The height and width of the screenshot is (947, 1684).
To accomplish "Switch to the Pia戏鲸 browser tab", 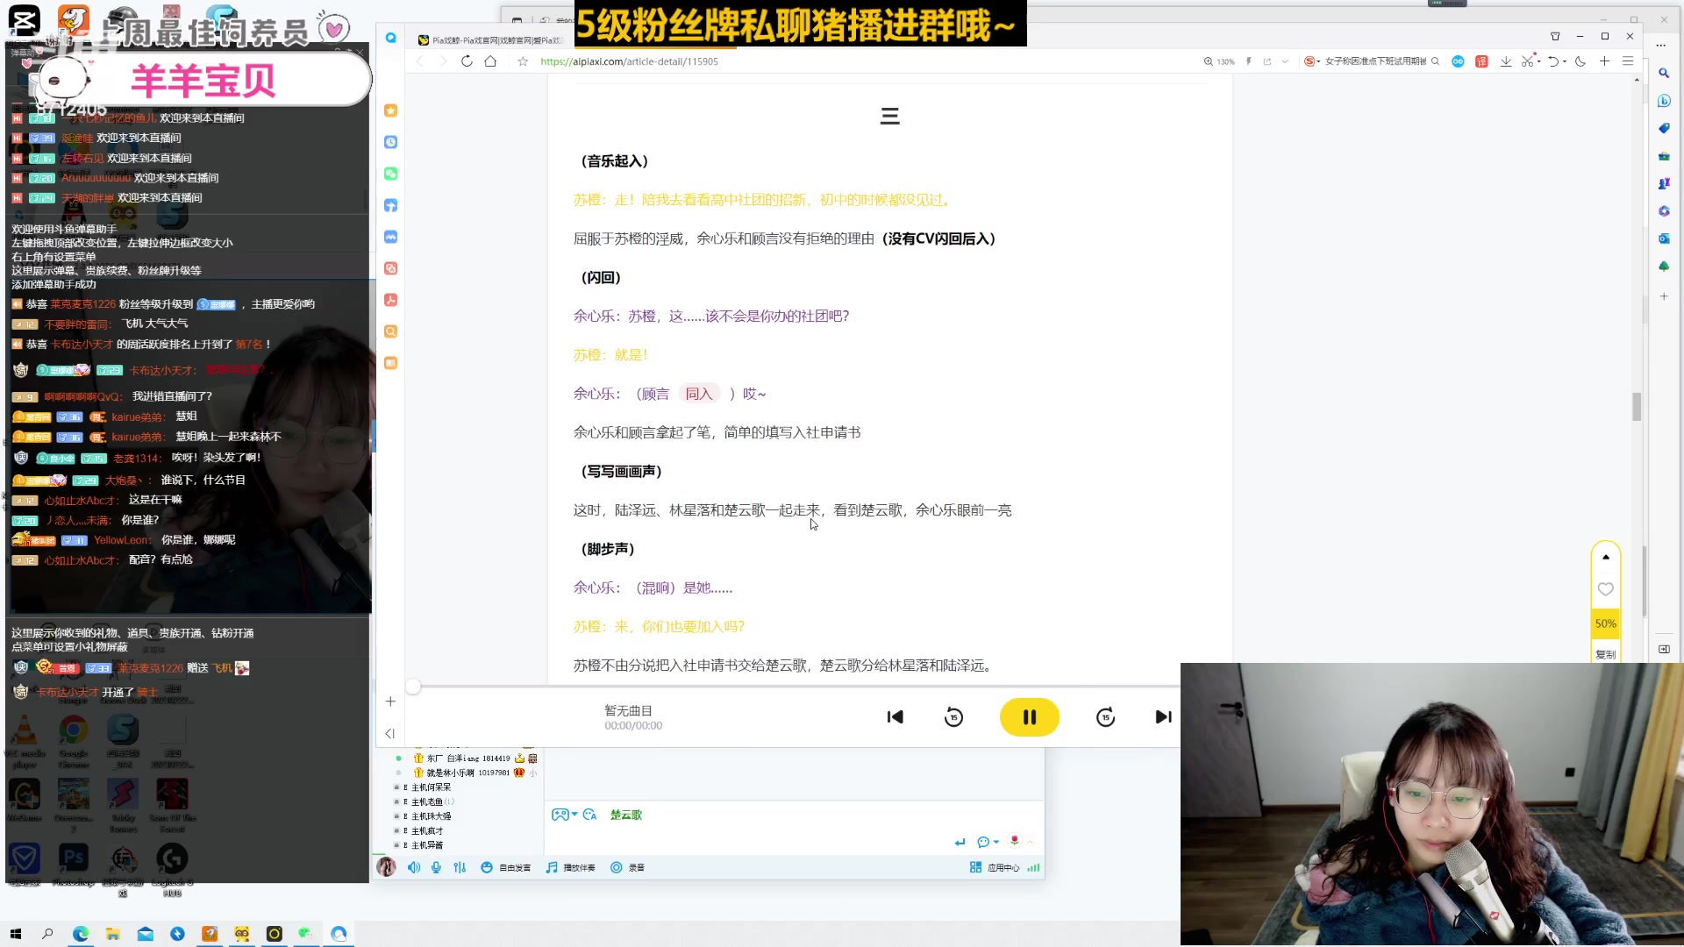I will coord(491,38).
